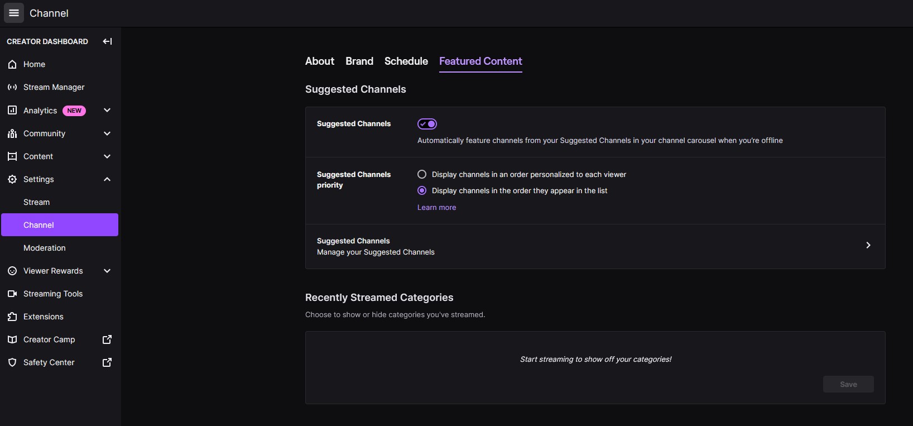Image resolution: width=913 pixels, height=426 pixels.
Task: Expand the Community submenu chevron
Action: (107, 133)
